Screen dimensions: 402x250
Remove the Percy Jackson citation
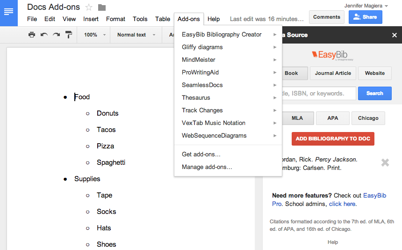click(x=385, y=162)
